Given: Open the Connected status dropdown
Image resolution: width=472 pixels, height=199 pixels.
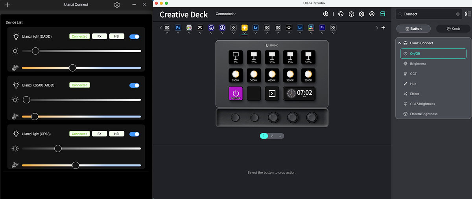Looking at the screenshot, I should 226,14.
